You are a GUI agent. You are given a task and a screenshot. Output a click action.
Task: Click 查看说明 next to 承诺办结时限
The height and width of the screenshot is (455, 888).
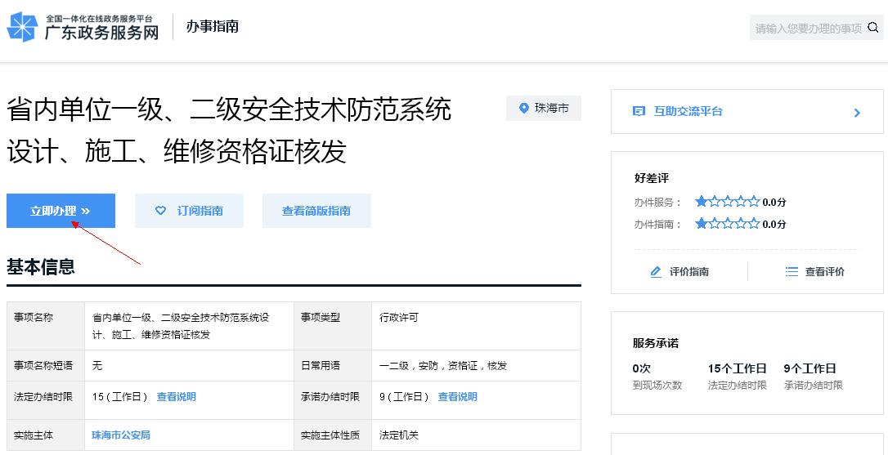click(458, 397)
